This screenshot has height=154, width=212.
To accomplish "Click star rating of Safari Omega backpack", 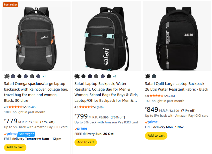I will pos(15,107).
